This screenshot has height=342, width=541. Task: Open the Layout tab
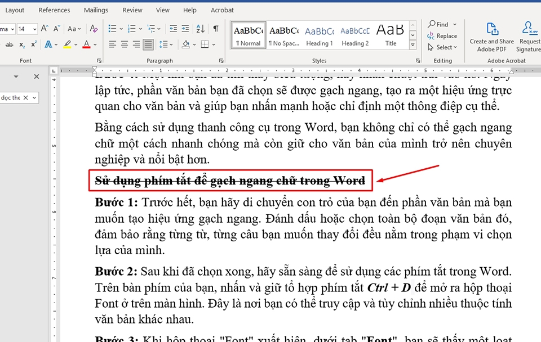tap(15, 10)
